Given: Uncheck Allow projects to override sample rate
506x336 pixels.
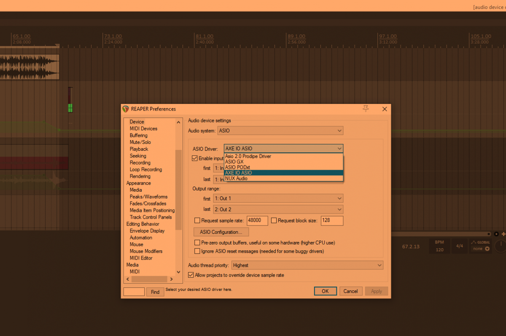Looking at the screenshot, I should coord(191,275).
